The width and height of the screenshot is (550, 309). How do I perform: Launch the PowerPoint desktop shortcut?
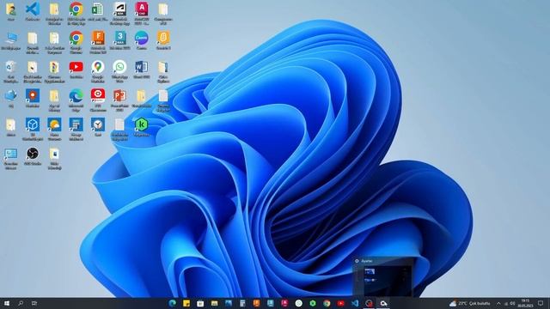tap(119, 100)
